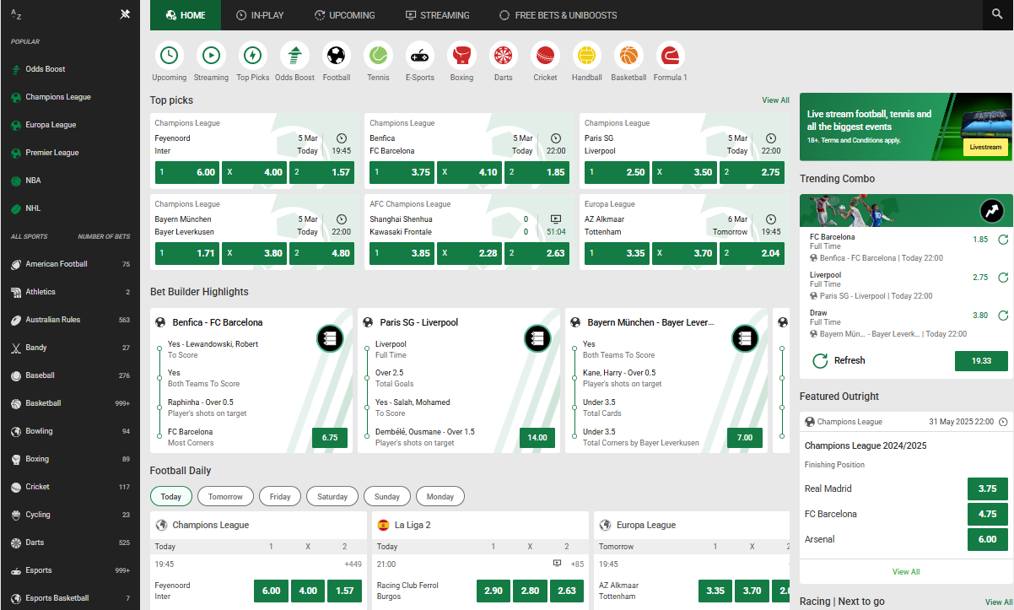Screen dimensions: 1014x610
Task: Click View All for Top picks
Action: point(775,100)
